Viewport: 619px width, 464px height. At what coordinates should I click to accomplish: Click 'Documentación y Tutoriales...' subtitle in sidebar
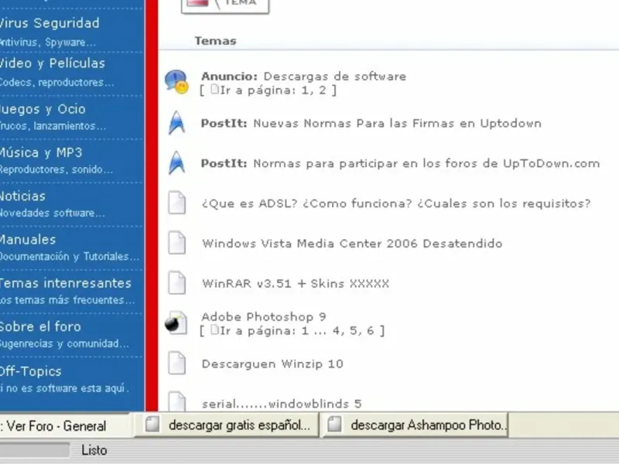[70, 257]
